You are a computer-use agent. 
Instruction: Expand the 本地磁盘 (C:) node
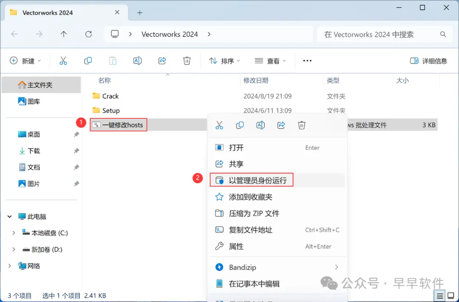click(x=14, y=233)
